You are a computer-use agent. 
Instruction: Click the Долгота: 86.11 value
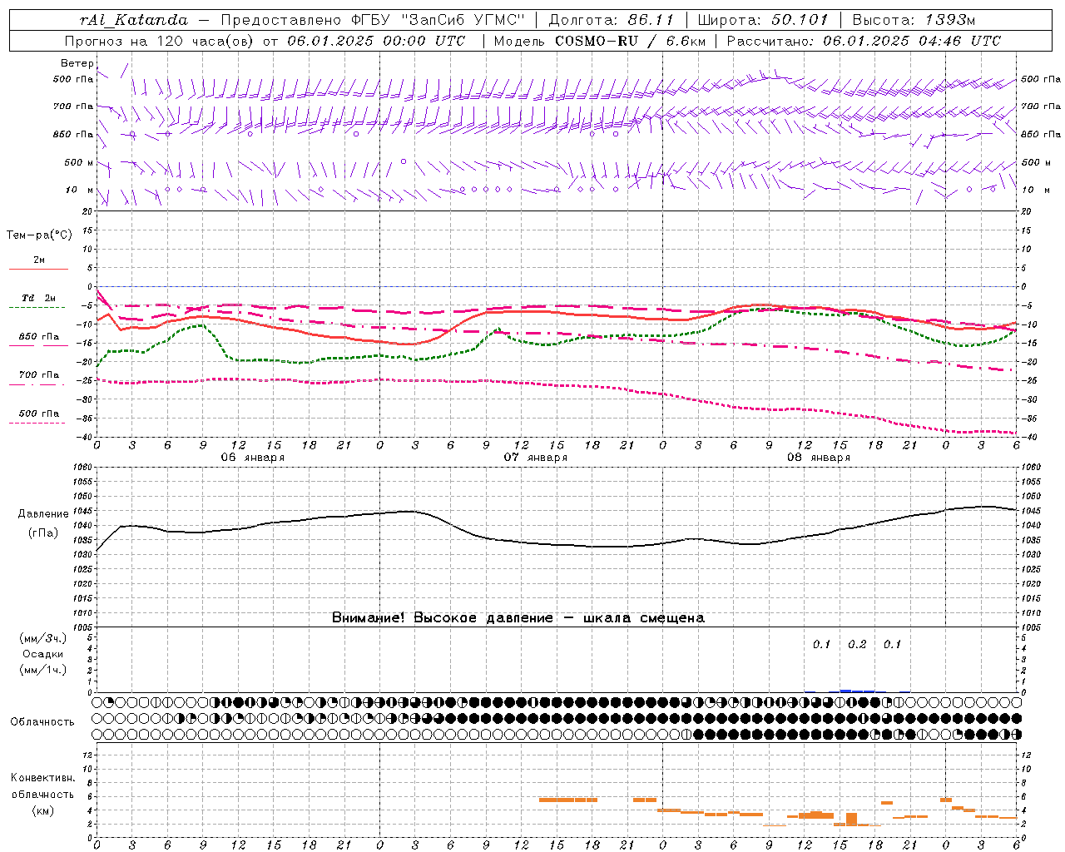tap(611, 20)
